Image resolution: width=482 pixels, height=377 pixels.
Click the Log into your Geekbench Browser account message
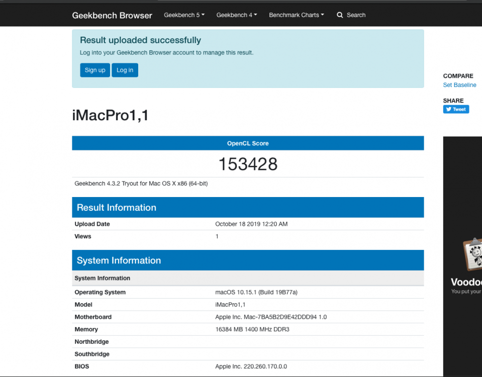click(x=166, y=53)
